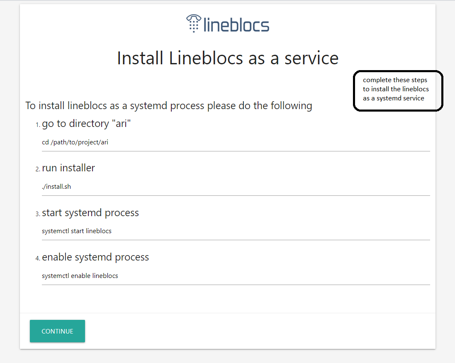Click the Lineblocs phone logo icon
Screen dimensions: 455x363
(x=194, y=23)
